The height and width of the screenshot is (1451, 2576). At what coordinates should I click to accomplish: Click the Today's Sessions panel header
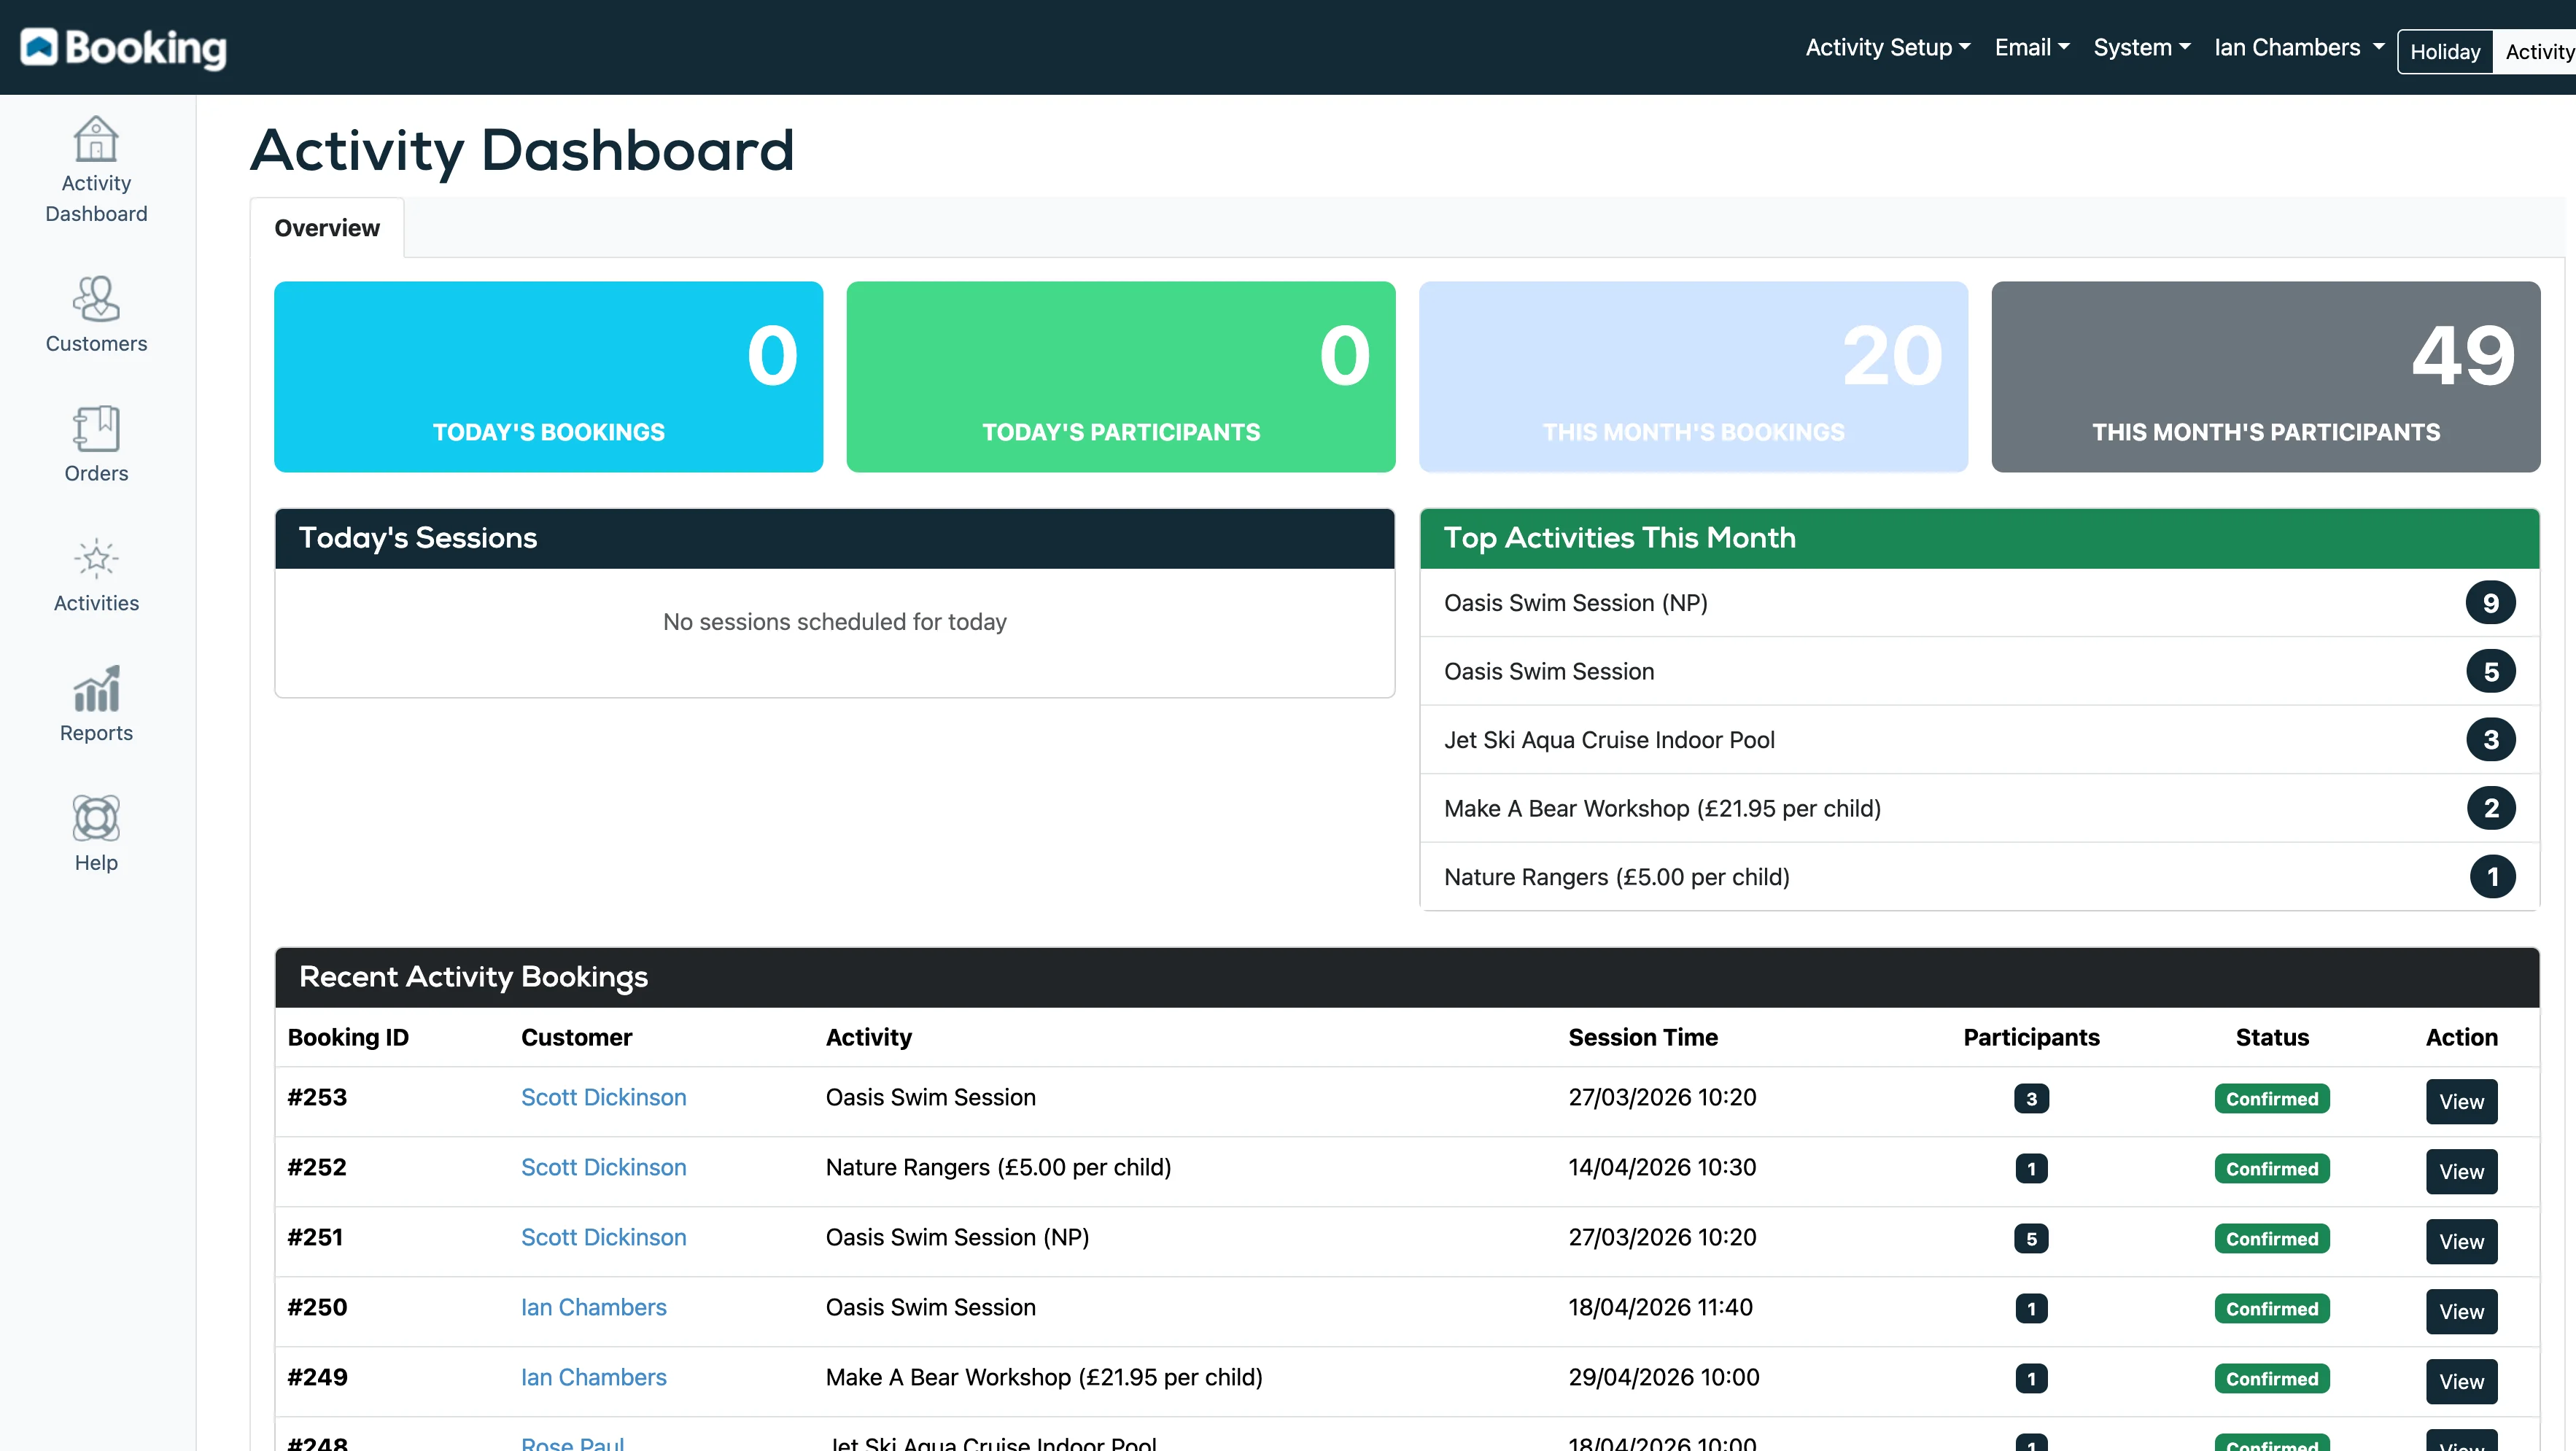(834, 539)
